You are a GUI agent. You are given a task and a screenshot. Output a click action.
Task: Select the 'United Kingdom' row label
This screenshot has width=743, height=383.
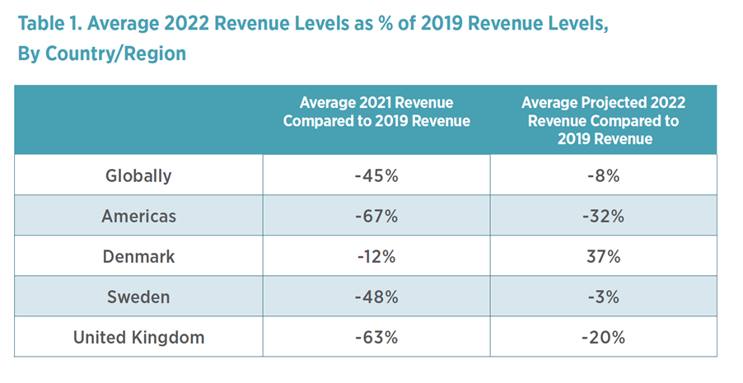(139, 338)
